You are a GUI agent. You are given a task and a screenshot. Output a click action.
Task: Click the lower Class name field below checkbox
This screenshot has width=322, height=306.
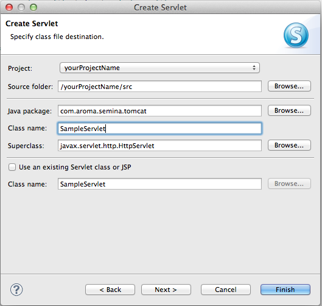click(x=159, y=184)
